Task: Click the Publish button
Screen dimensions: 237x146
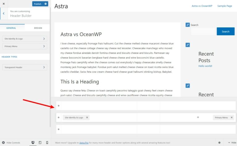Action: [x=38, y=4]
